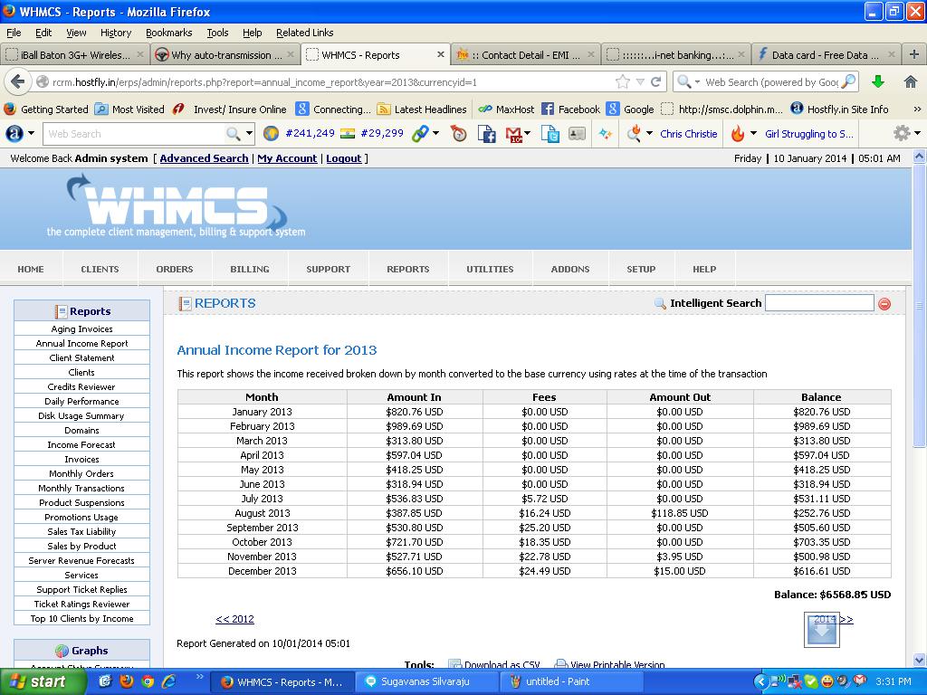Open untitled - Paint from the taskbar
The width and height of the screenshot is (927, 695).
(557, 681)
